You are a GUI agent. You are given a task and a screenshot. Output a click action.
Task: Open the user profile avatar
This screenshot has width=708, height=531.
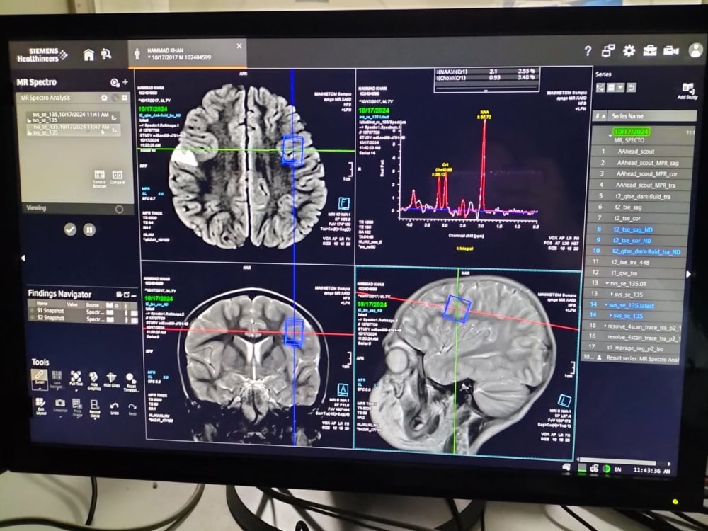(x=695, y=50)
